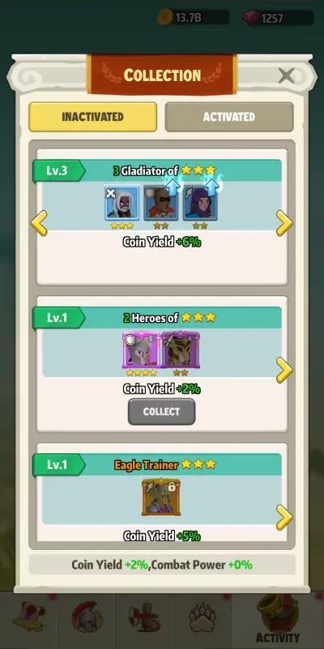Tap the camouflage hero in purple frame

(181, 350)
